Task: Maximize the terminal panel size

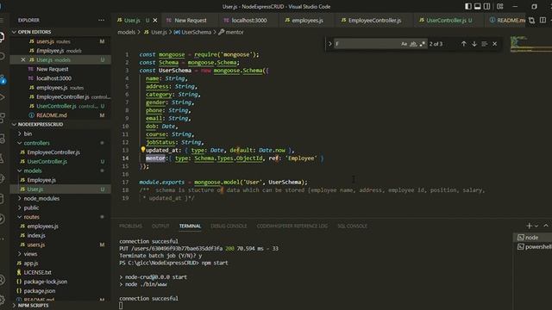Action: tap(546, 226)
